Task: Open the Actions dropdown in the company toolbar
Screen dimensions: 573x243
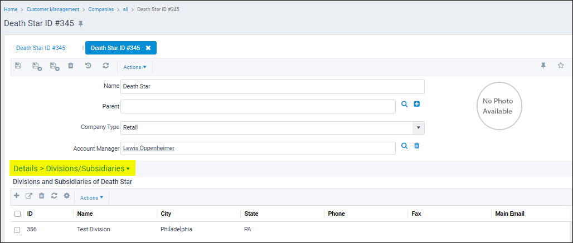Action: 135,67
